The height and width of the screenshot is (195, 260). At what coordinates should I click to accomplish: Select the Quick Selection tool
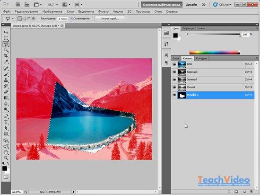click(x=6, y=50)
